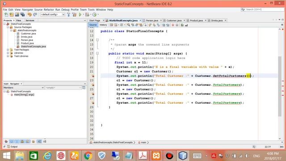
Task: Open the Services panel tab
Action: (x=30, y=21)
